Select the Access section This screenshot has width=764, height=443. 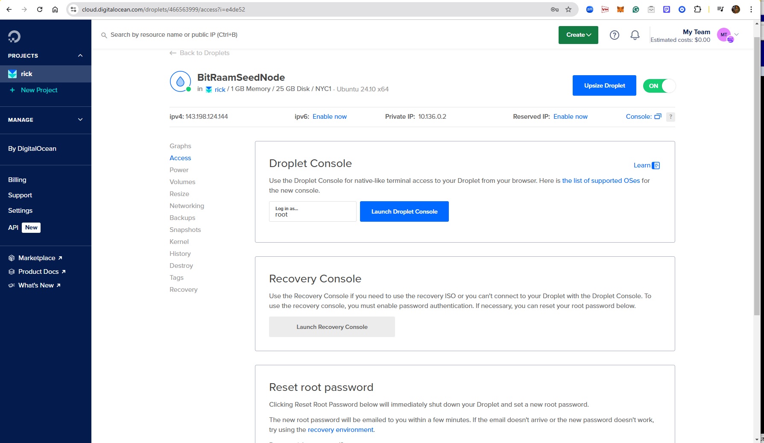point(180,158)
